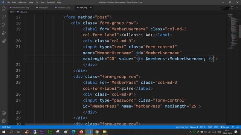Show hidden system tray icons

(x=191, y=132)
